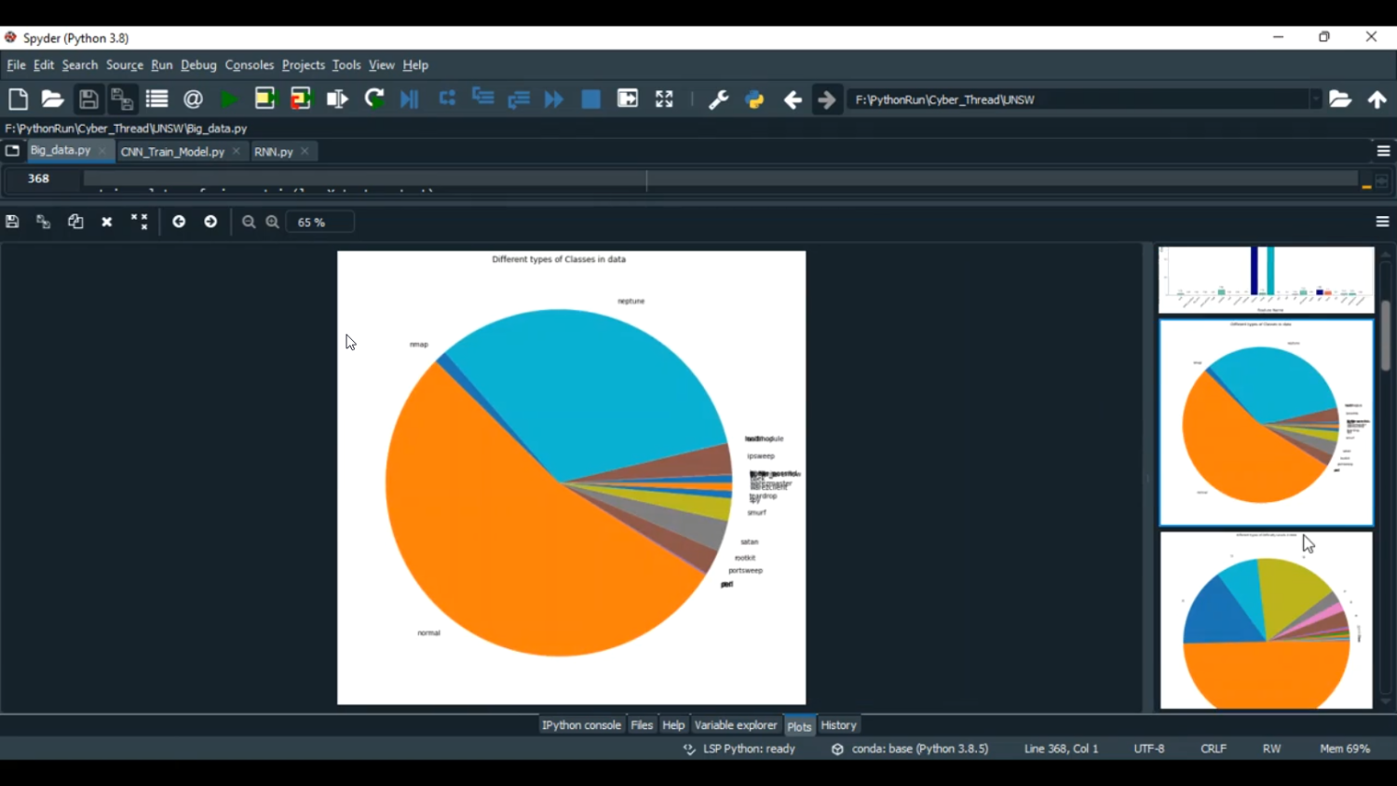The width and height of the screenshot is (1397, 786).
Task: Run the file with the green play icon
Action: coord(228,100)
